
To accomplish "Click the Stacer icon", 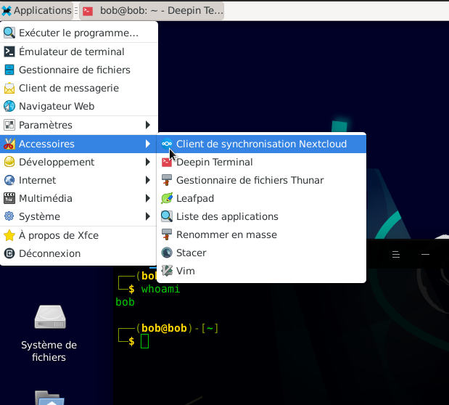I will 167,253.
